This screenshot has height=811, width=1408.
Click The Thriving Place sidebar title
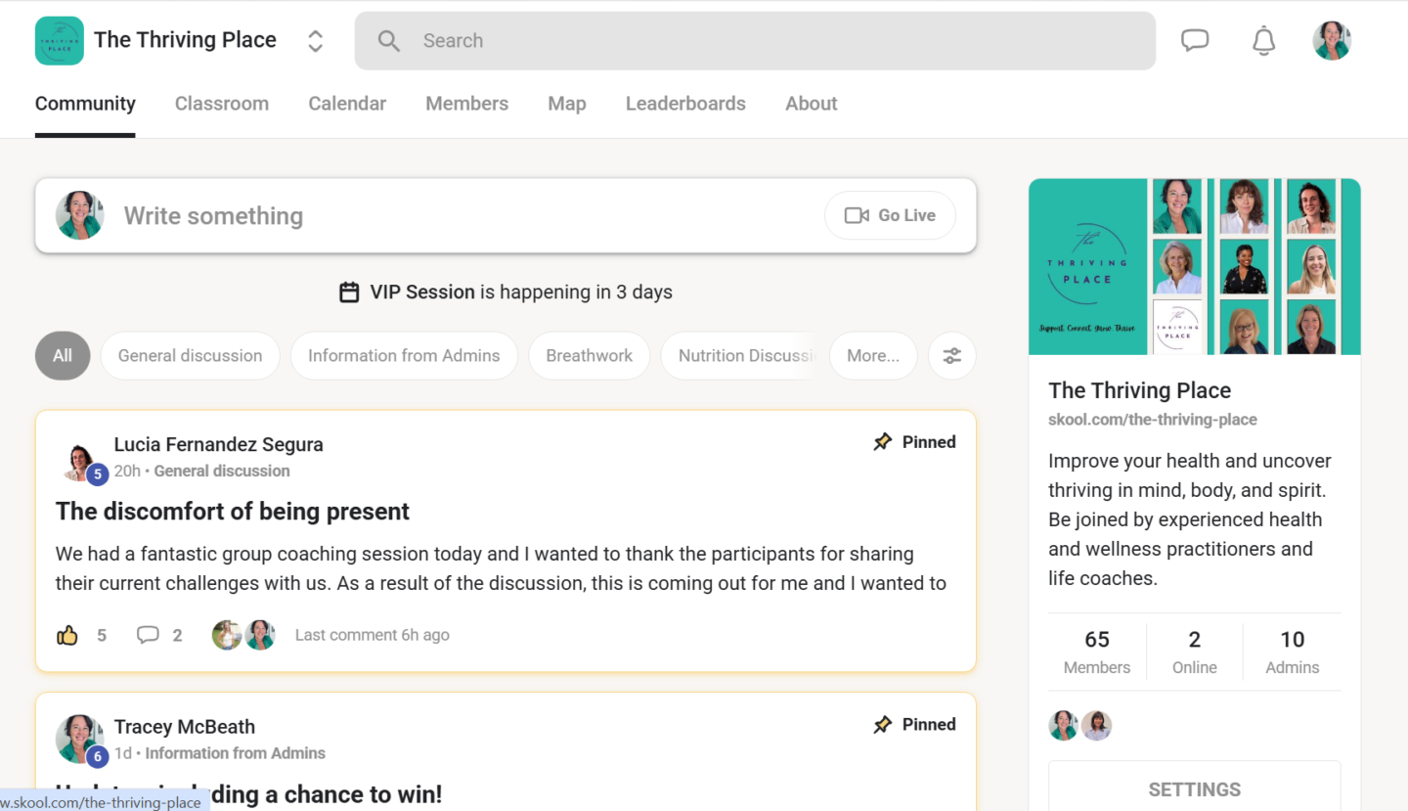pos(1140,390)
